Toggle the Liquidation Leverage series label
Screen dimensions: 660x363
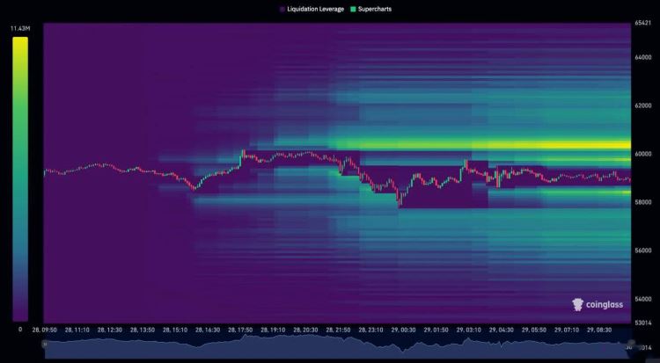click(x=315, y=10)
